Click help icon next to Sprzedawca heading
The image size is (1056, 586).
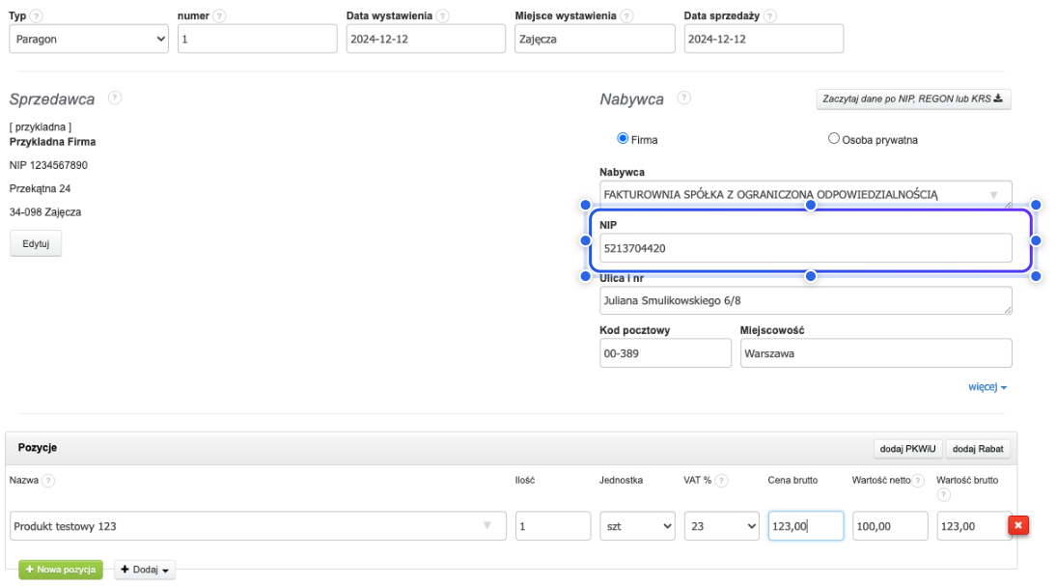click(115, 98)
